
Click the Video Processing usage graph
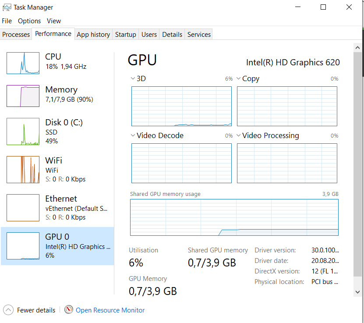tap(287, 163)
